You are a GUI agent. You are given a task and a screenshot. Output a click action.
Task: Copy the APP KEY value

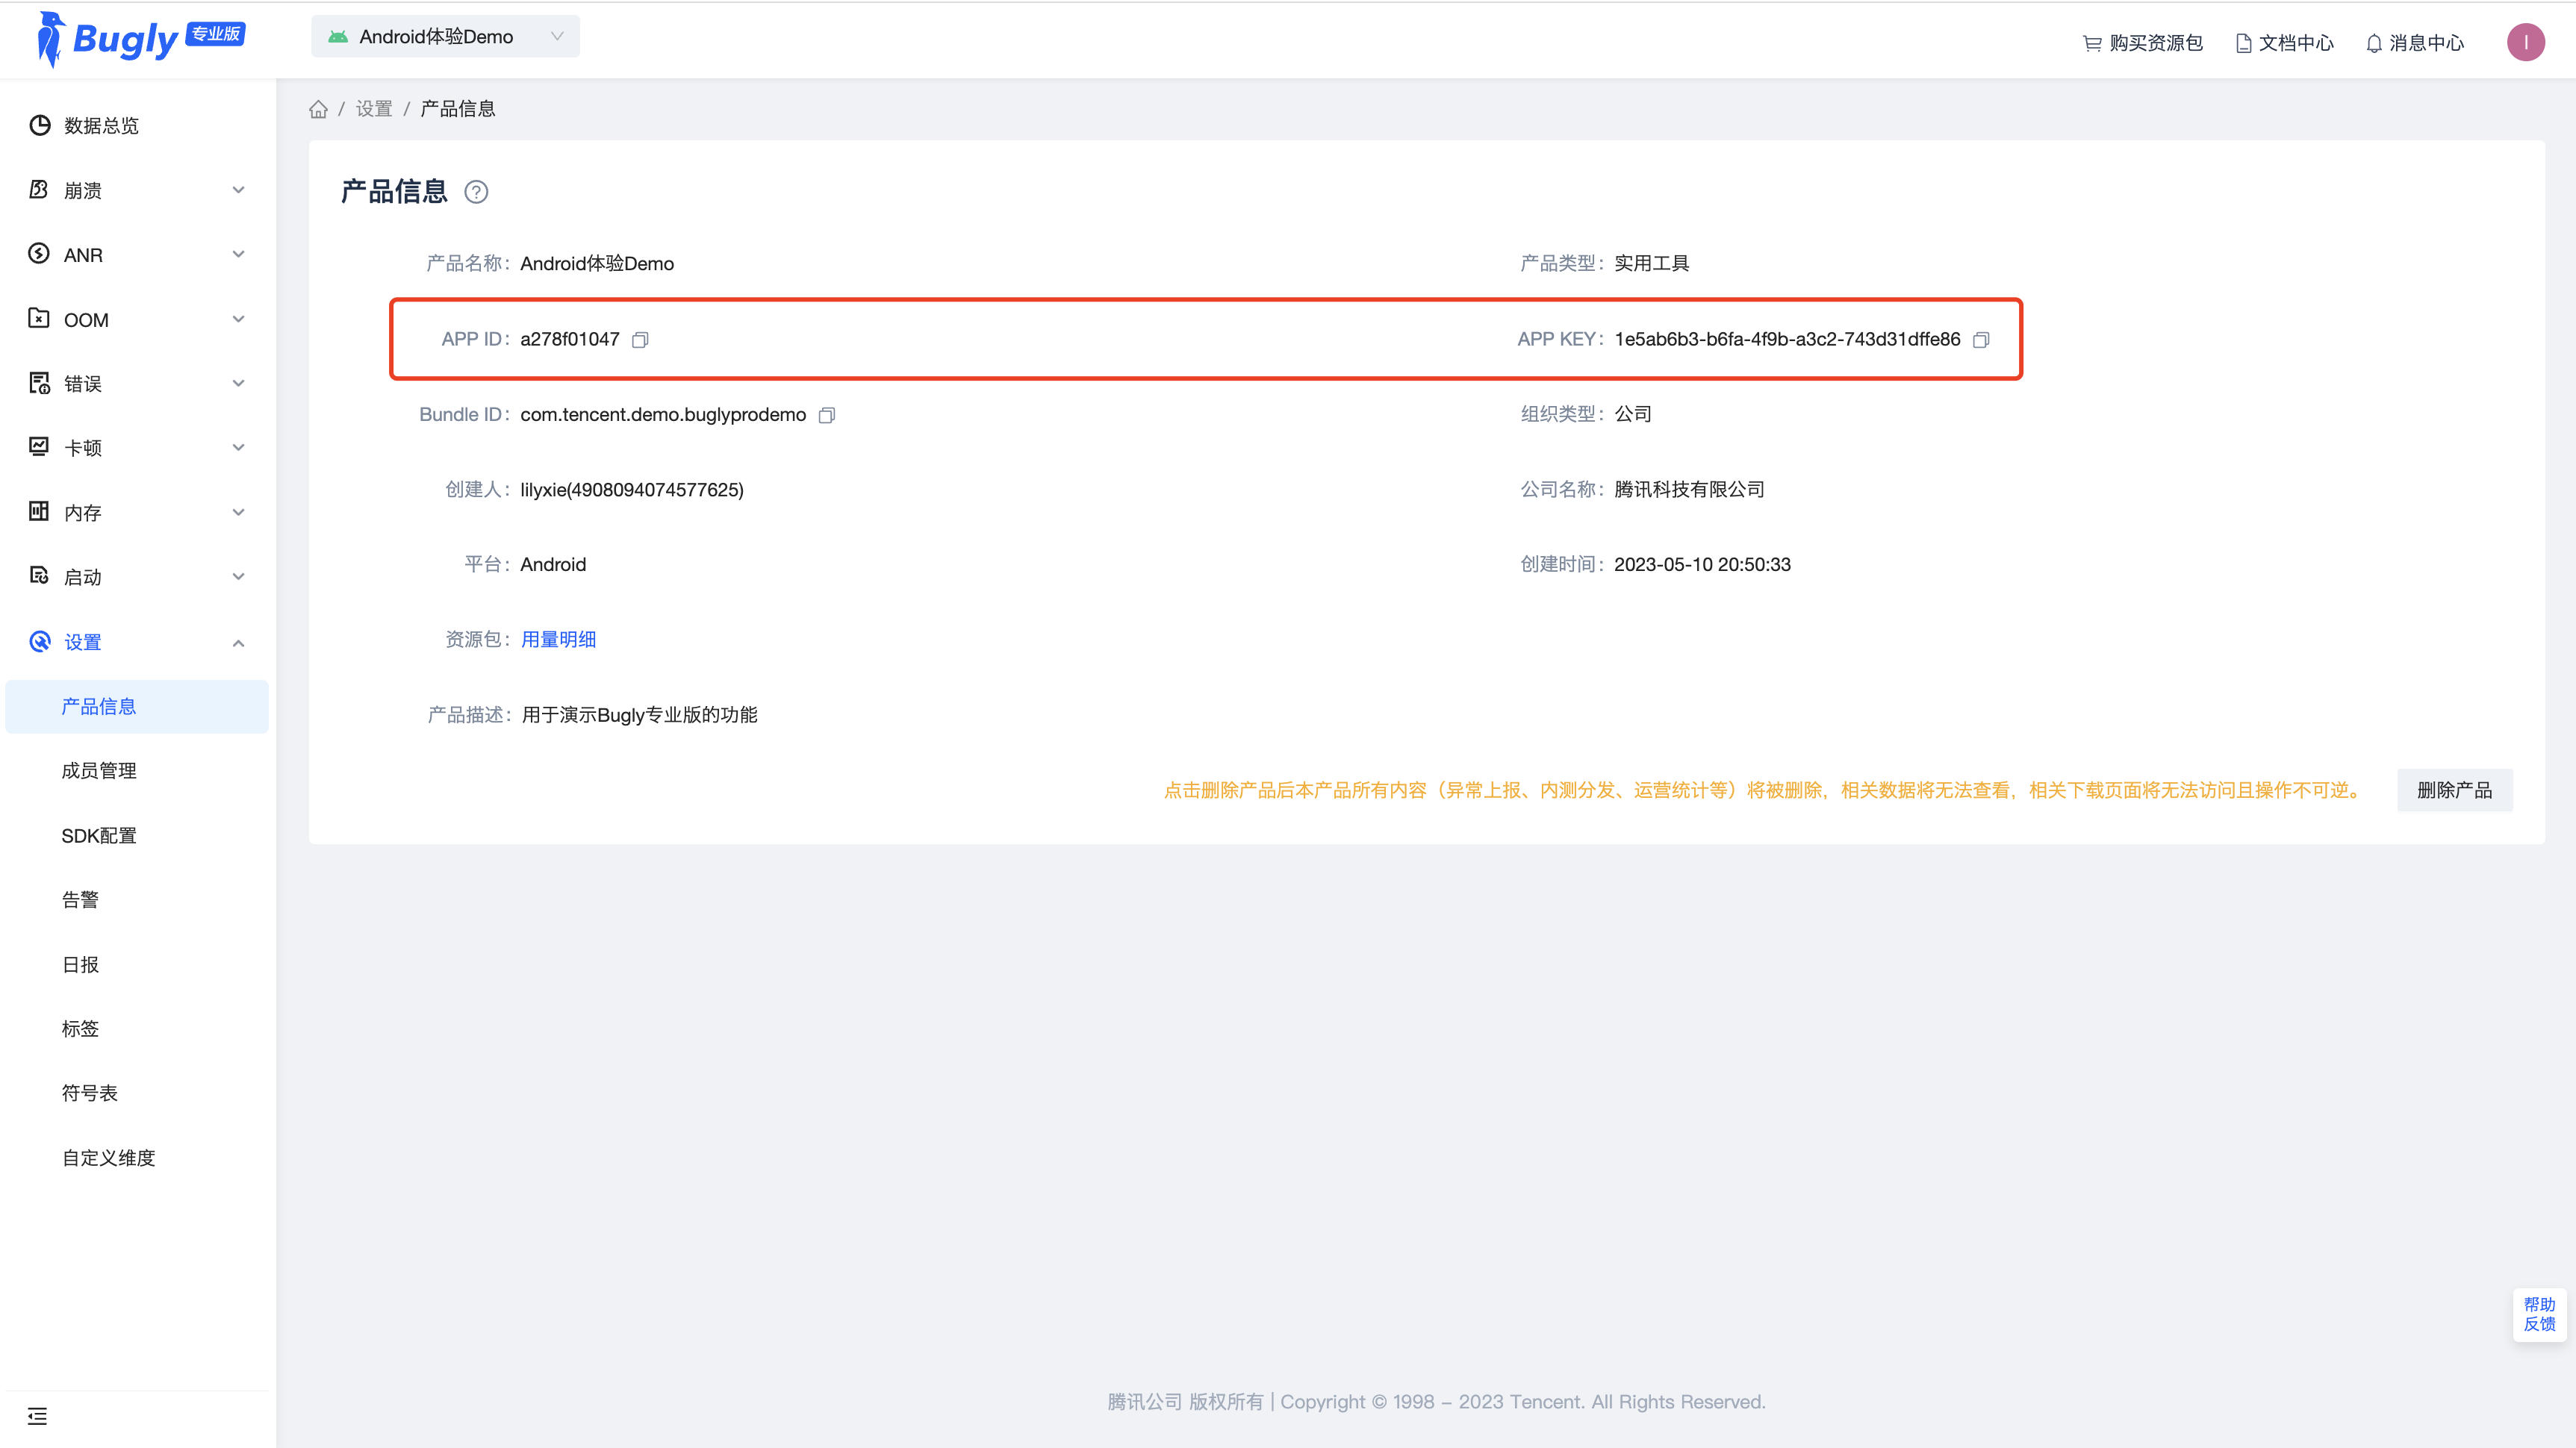pos(1980,340)
